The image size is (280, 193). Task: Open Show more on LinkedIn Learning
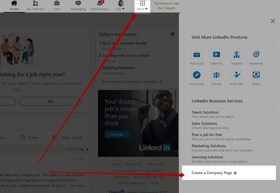tap(131, 82)
